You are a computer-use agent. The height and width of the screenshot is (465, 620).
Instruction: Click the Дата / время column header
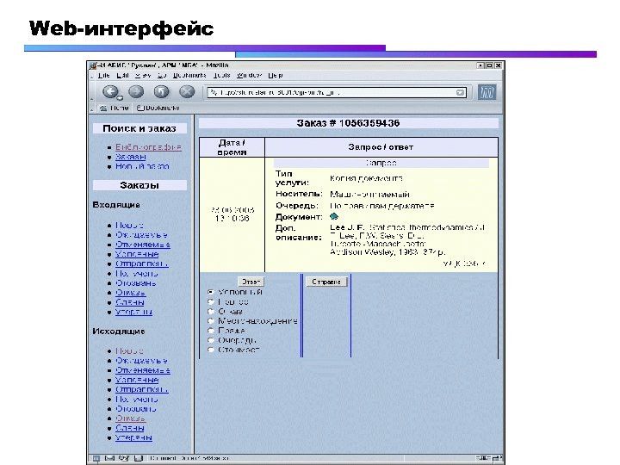[232, 147]
